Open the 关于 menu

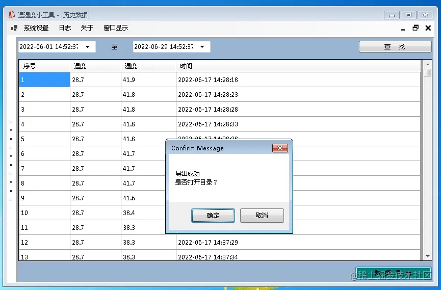coord(87,28)
